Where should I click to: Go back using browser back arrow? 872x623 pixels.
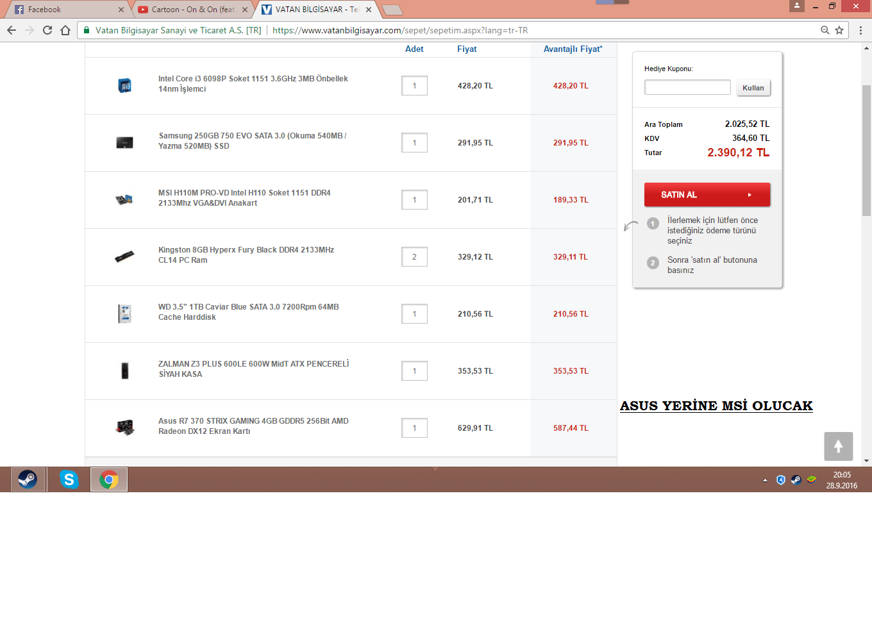pyautogui.click(x=12, y=30)
